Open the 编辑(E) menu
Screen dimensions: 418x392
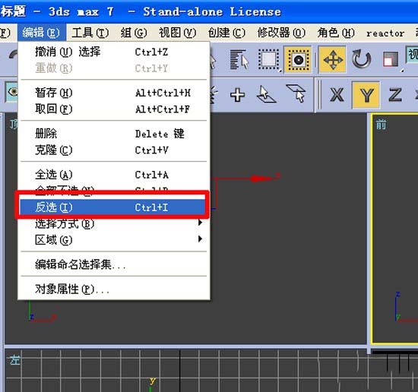point(41,33)
